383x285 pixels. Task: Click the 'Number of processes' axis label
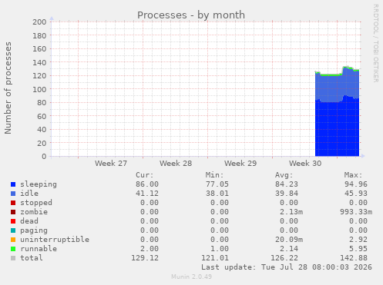(8, 88)
